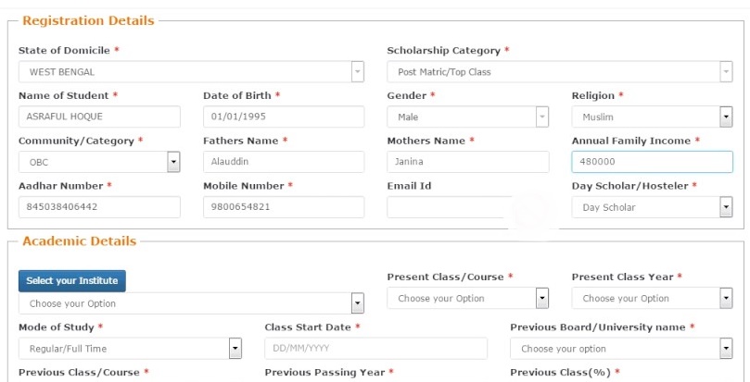This screenshot has height=382, width=750.
Task: Focus the Fathers Name input field
Action: (284, 162)
